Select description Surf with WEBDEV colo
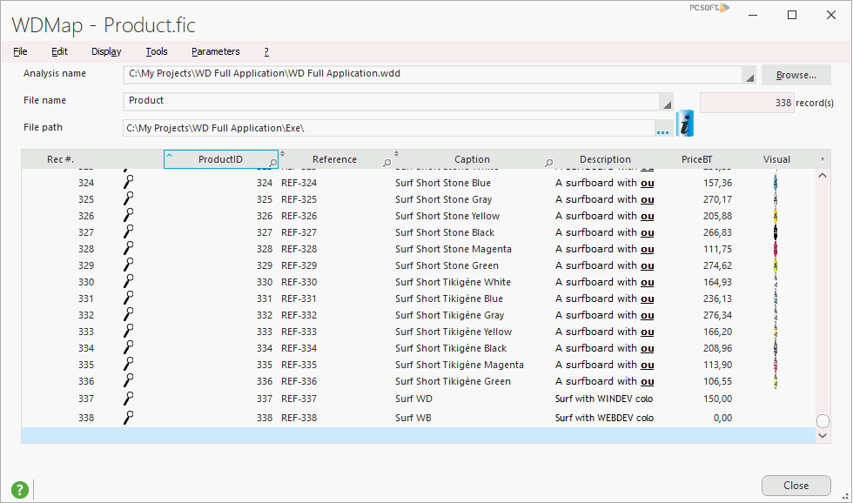 (x=604, y=418)
